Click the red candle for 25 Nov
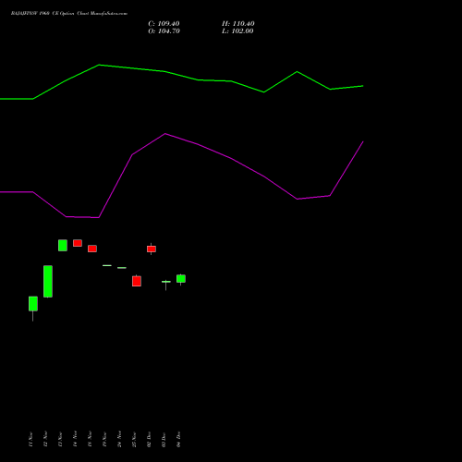This screenshot has width=462, height=462. (137, 281)
